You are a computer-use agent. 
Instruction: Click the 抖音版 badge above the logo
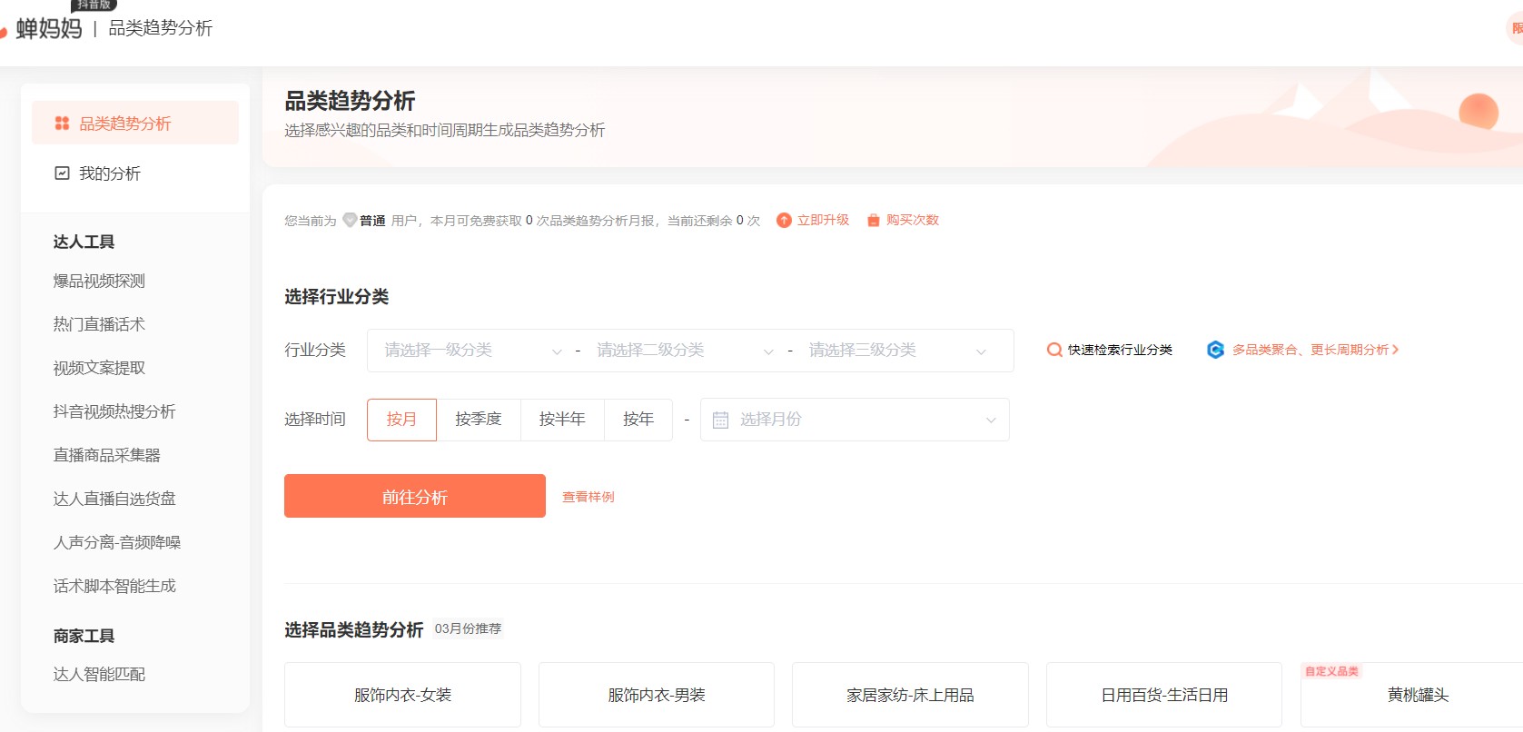point(94,5)
